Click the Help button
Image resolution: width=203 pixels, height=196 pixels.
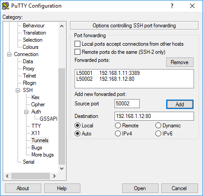coord(62,188)
